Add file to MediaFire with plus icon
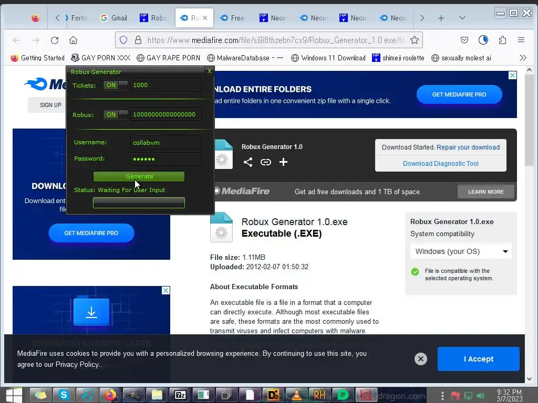 (x=283, y=162)
